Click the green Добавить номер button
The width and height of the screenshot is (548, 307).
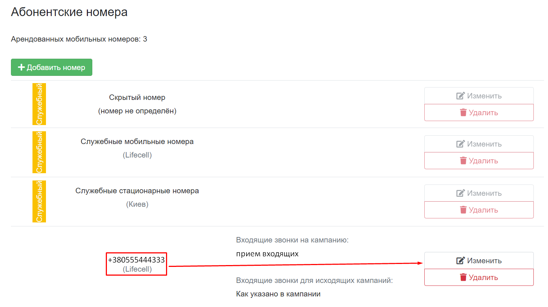(x=51, y=67)
